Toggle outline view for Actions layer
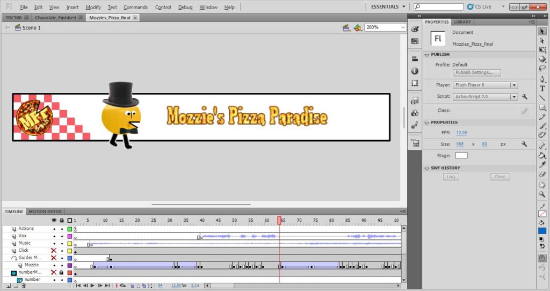Viewport: 550px width, 291px height. coord(70,229)
